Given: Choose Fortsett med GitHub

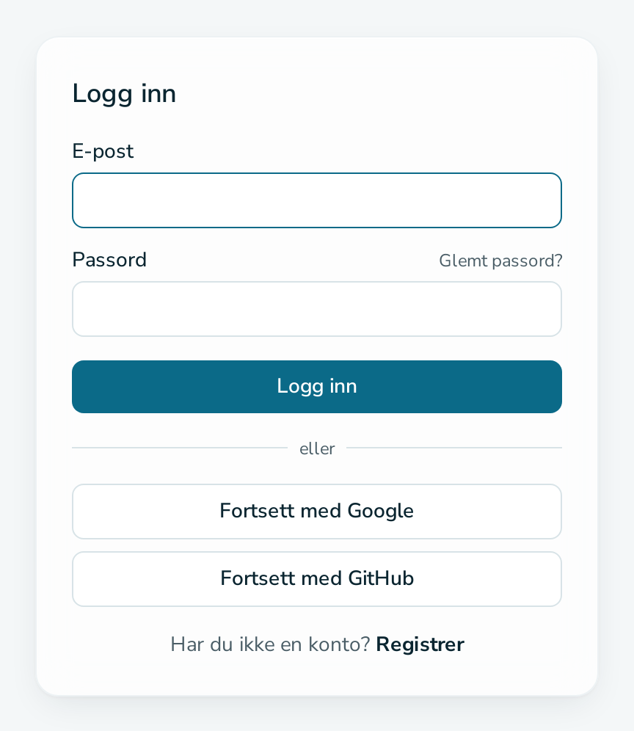Looking at the screenshot, I should pos(317,579).
